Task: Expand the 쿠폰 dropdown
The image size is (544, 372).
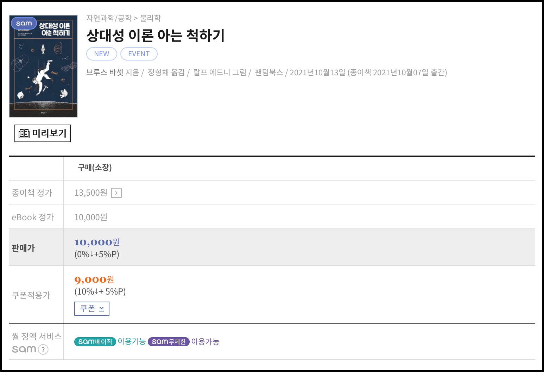Action: pos(92,309)
